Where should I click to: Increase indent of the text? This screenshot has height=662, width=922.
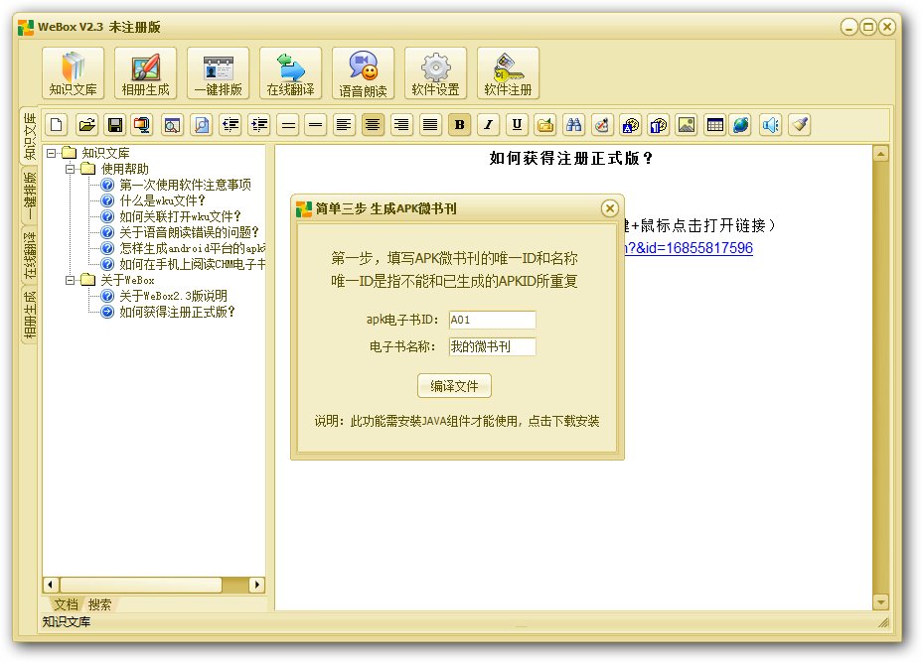tap(259, 124)
